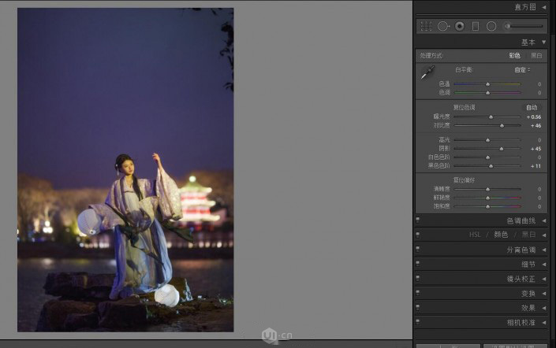The width and height of the screenshot is (556, 348).
Task: Select 黑白 processing mode
Action: 536,56
